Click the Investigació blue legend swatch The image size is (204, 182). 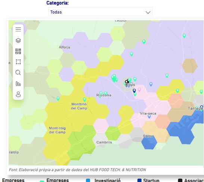pyautogui.click(x=88, y=181)
